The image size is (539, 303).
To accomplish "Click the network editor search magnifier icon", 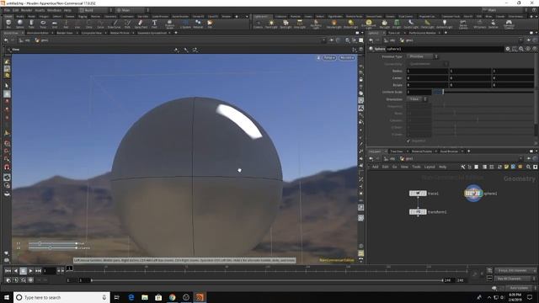I will 529,167.
